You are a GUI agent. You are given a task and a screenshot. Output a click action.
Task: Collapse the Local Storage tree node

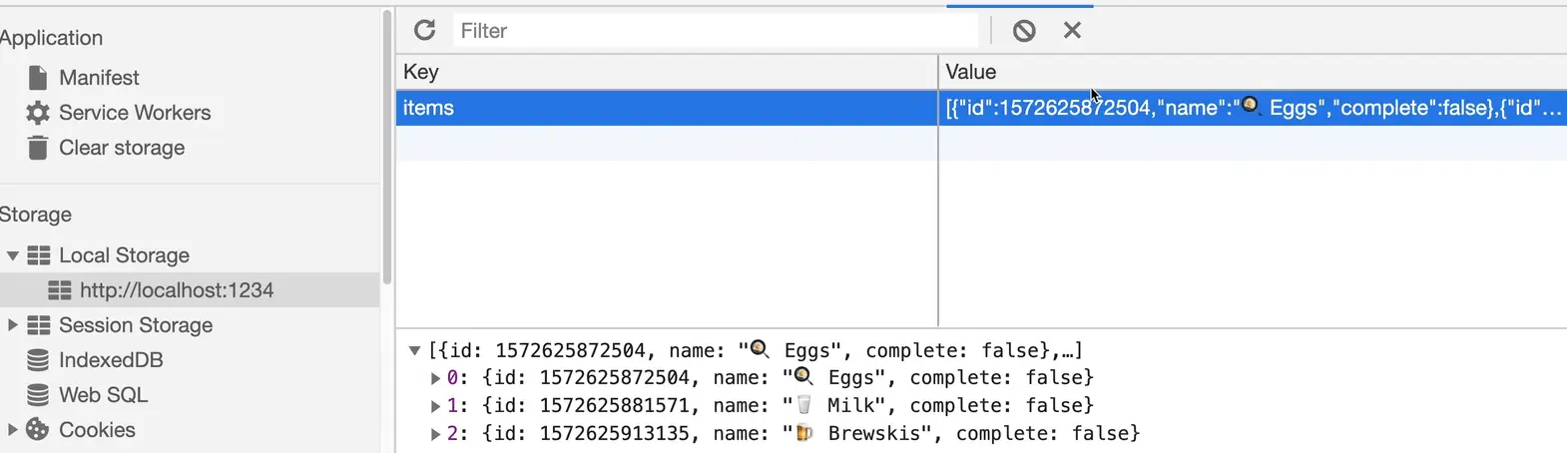pos(13,255)
